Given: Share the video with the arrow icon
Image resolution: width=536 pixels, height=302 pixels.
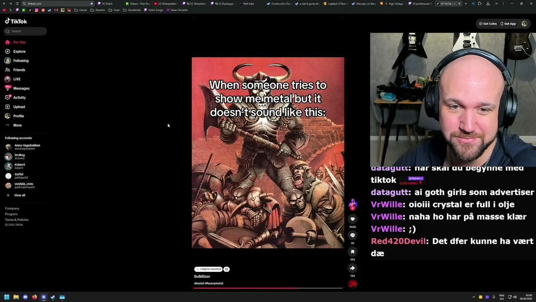Looking at the screenshot, I should [353, 268].
